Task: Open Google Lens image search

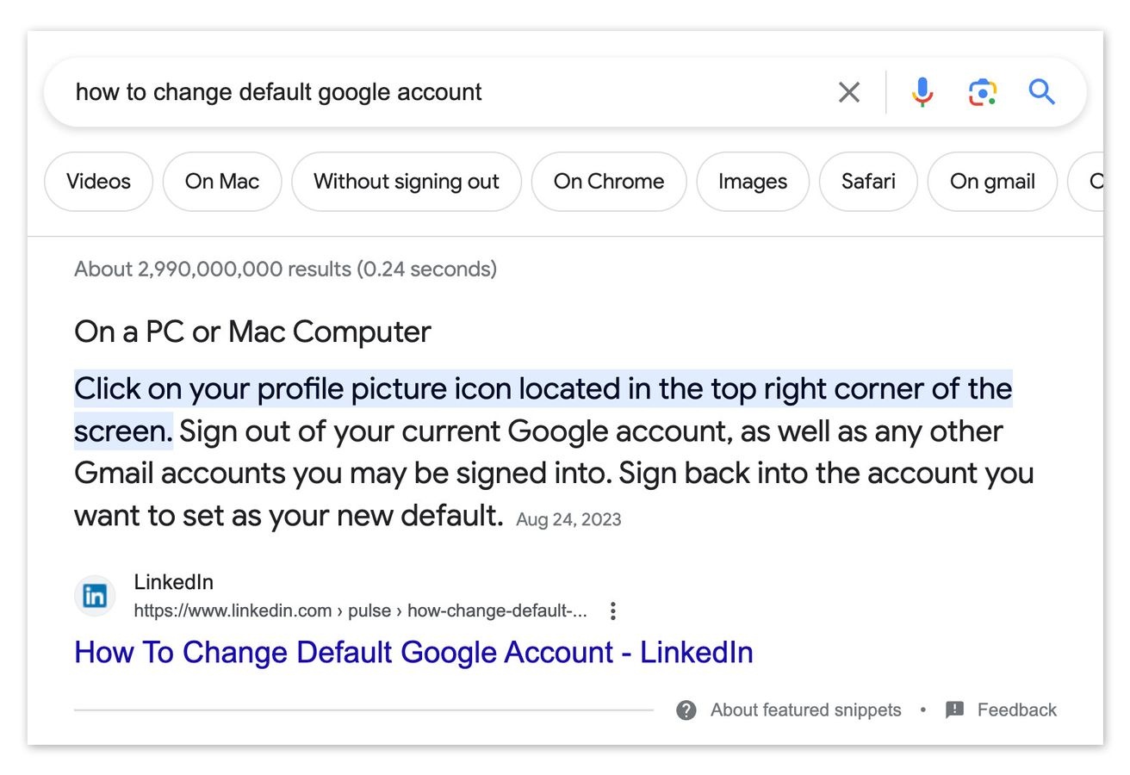Action: (981, 91)
